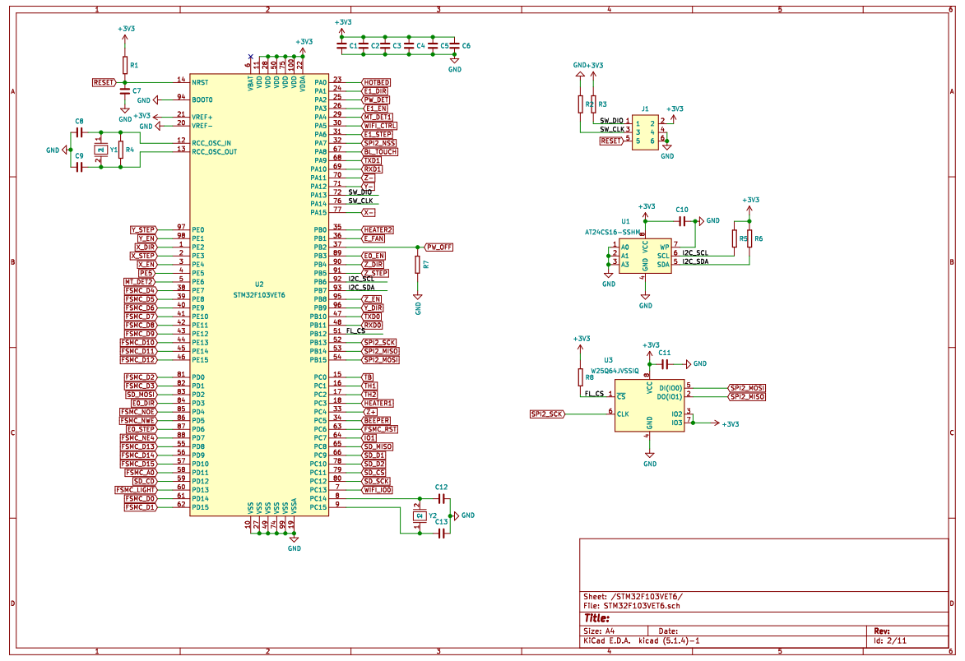Click the BEEPER label on PC5
The image size is (965, 661).
pos(376,421)
